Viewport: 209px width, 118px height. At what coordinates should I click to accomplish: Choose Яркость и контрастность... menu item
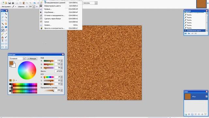61,28
